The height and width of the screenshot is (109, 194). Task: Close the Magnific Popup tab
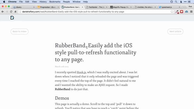click(x=131, y=7)
